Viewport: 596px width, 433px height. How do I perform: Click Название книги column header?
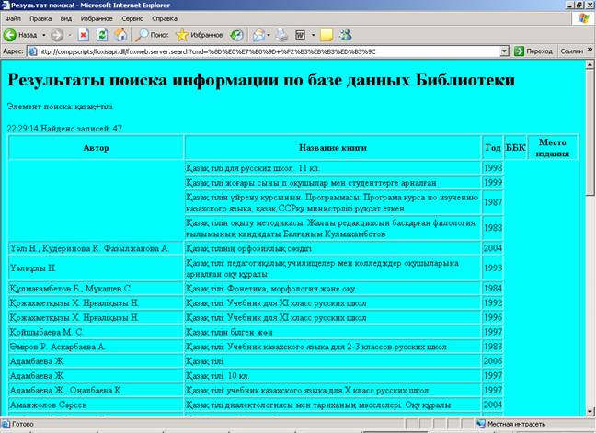pyautogui.click(x=333, y=148)
